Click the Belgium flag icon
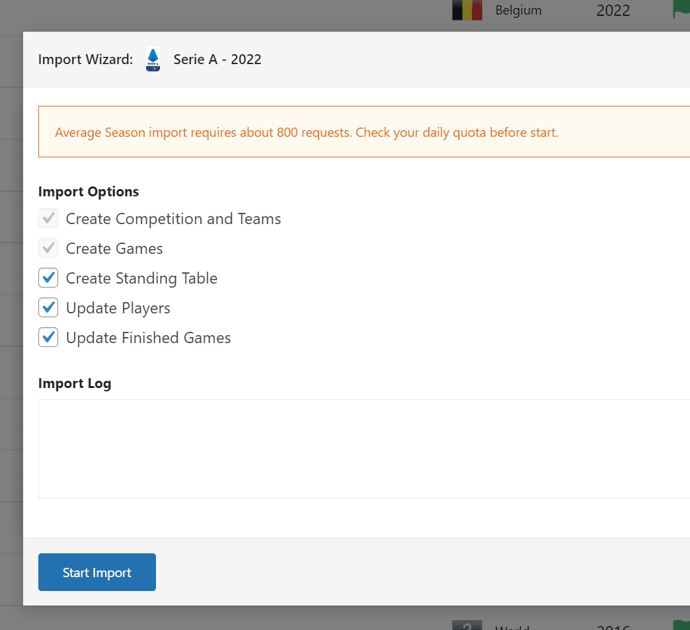Viewport: 690px width, 630px height. (x=467, y=11)
